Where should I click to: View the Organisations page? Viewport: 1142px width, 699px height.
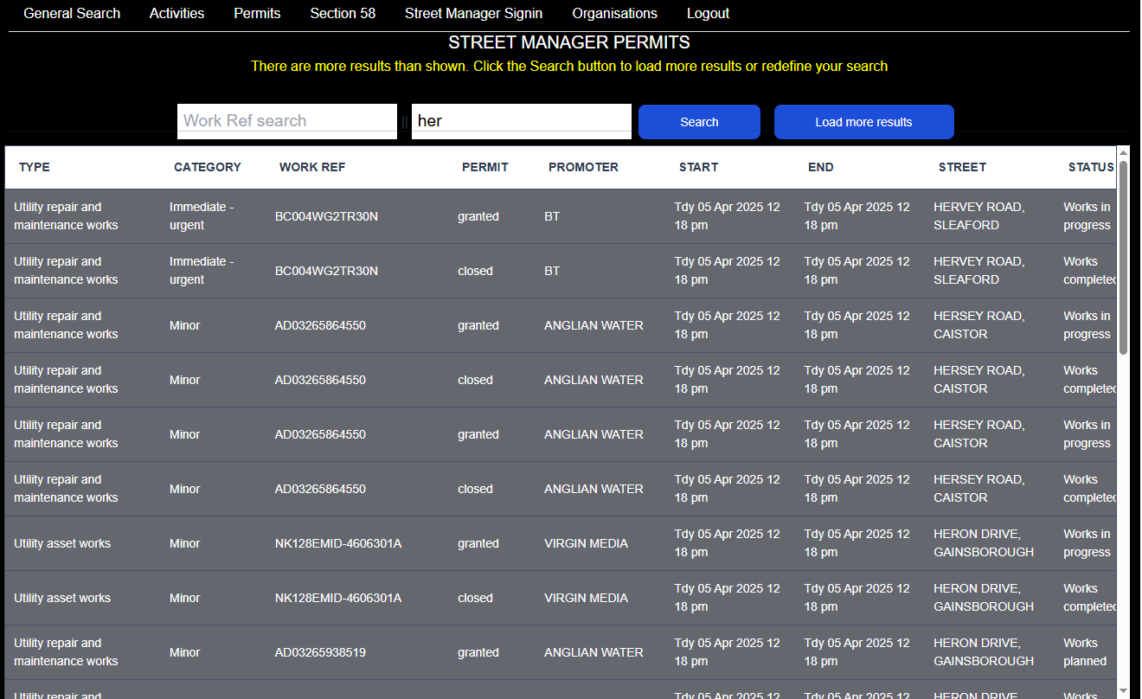pos(614,14)
